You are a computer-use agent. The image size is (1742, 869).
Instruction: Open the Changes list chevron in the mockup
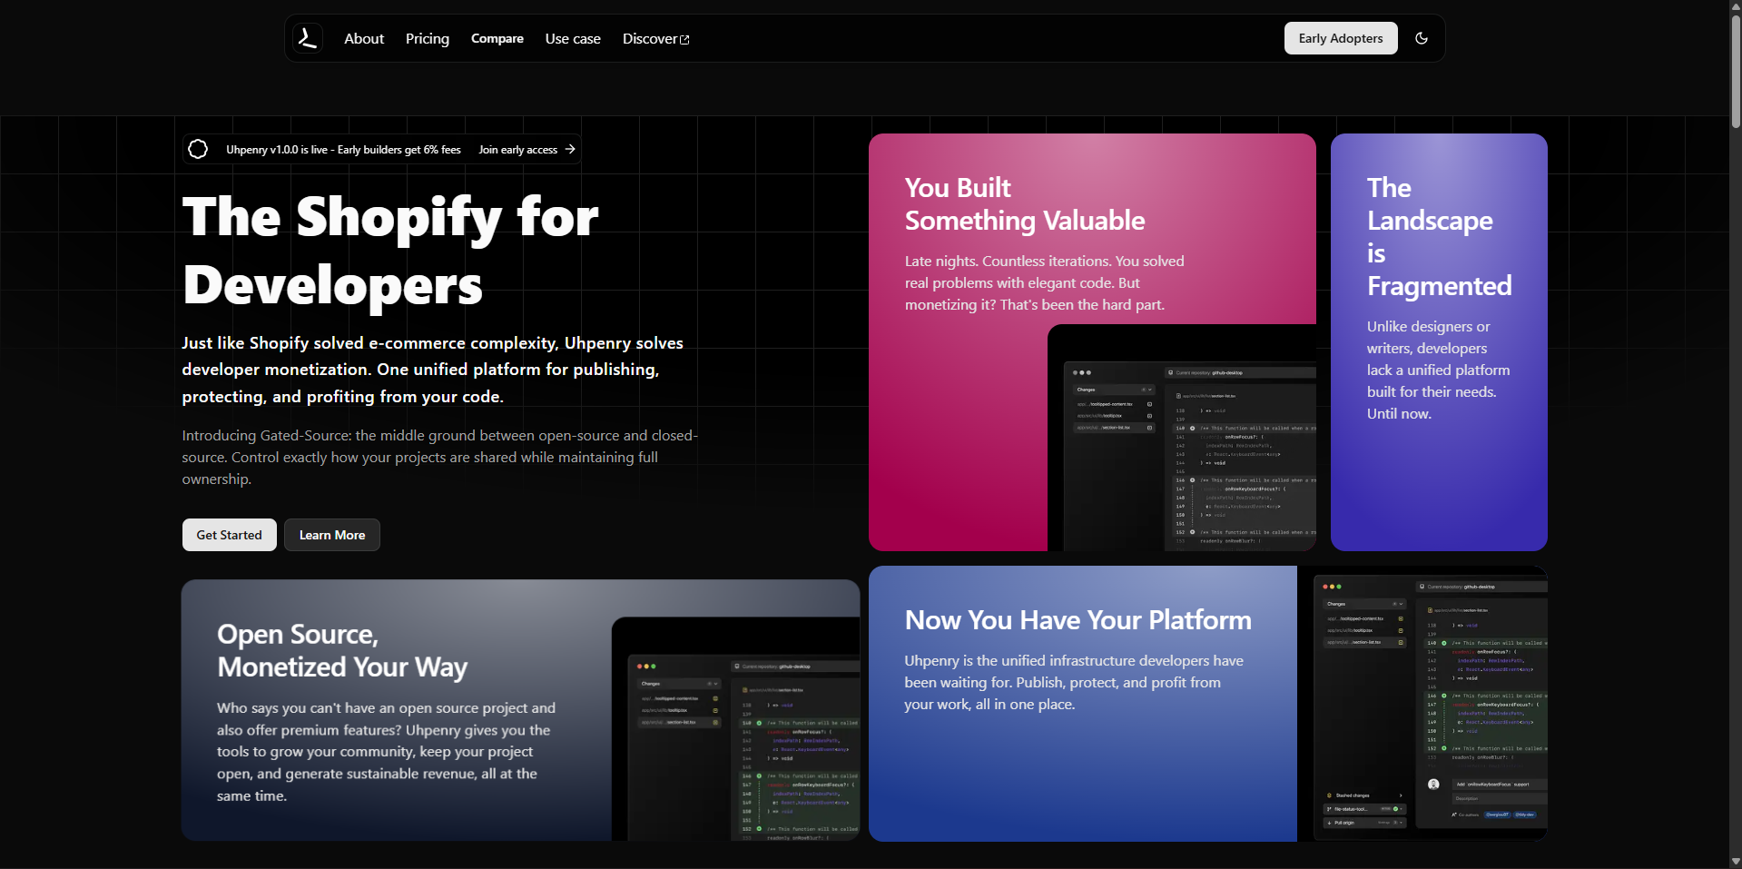tap(1402, 604)
